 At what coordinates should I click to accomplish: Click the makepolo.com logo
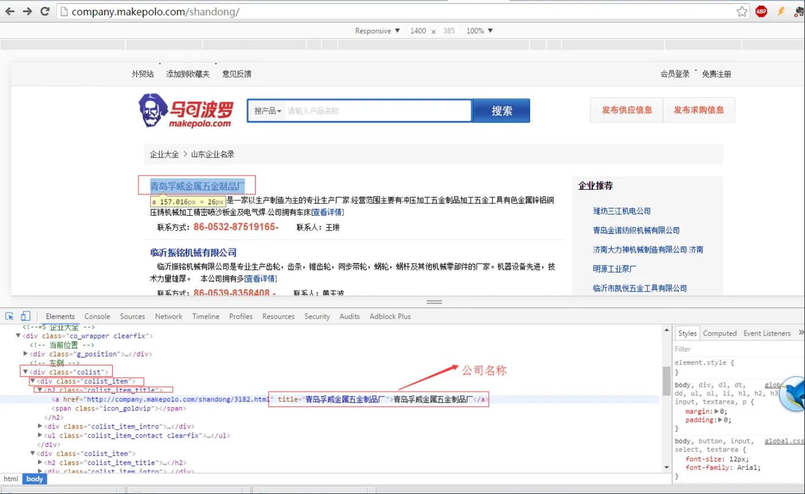click(186, 111)
